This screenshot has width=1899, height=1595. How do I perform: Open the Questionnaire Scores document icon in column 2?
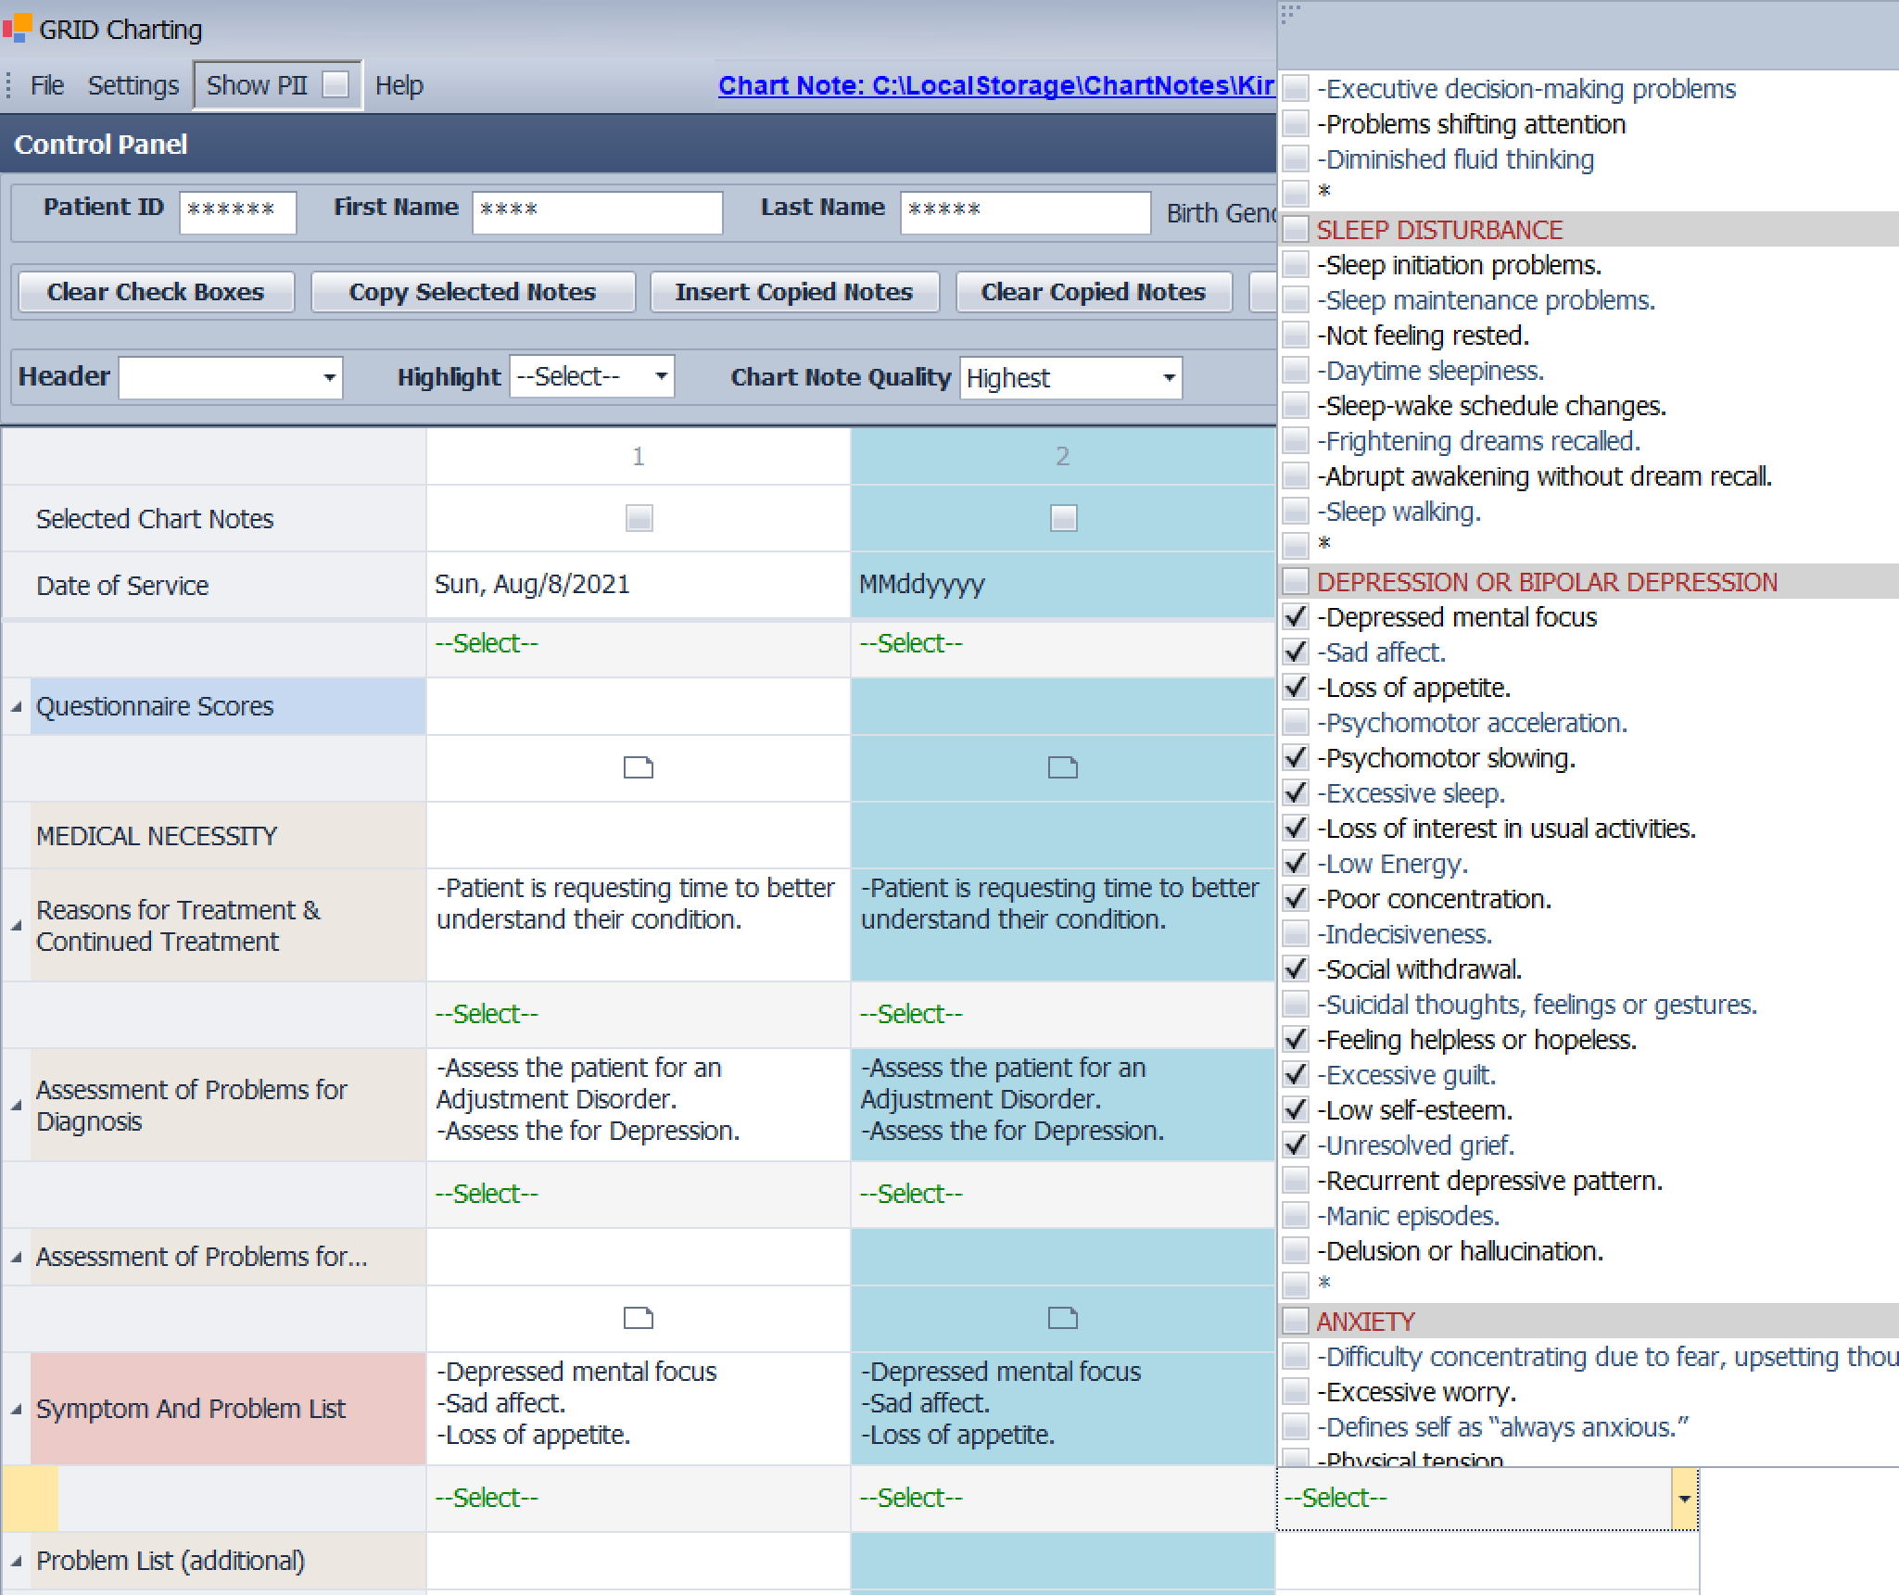tap(1062, 767)
